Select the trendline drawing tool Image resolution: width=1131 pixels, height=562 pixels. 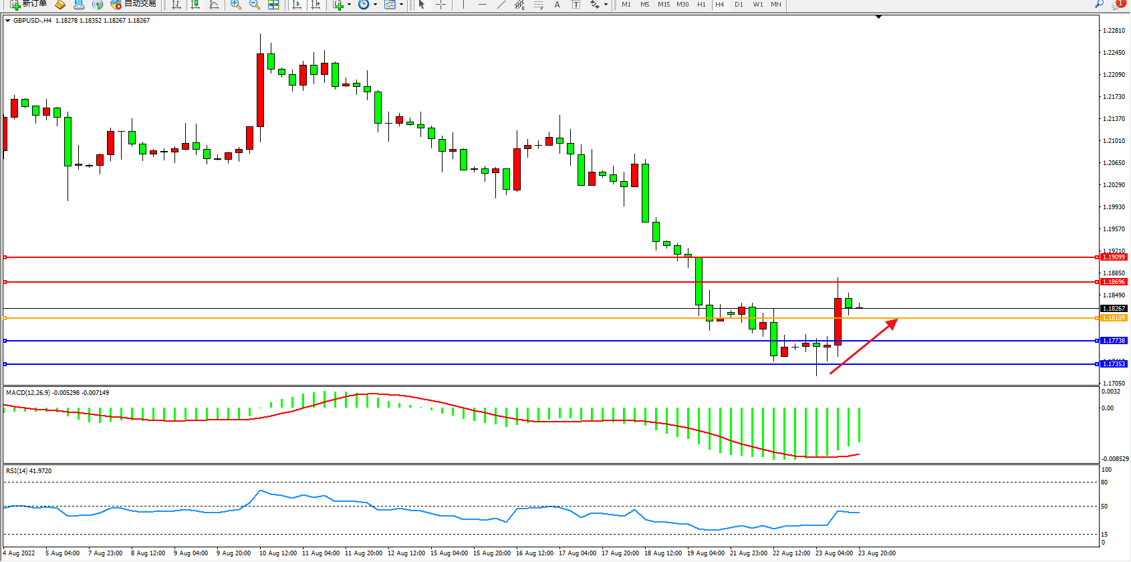(501, 5)
